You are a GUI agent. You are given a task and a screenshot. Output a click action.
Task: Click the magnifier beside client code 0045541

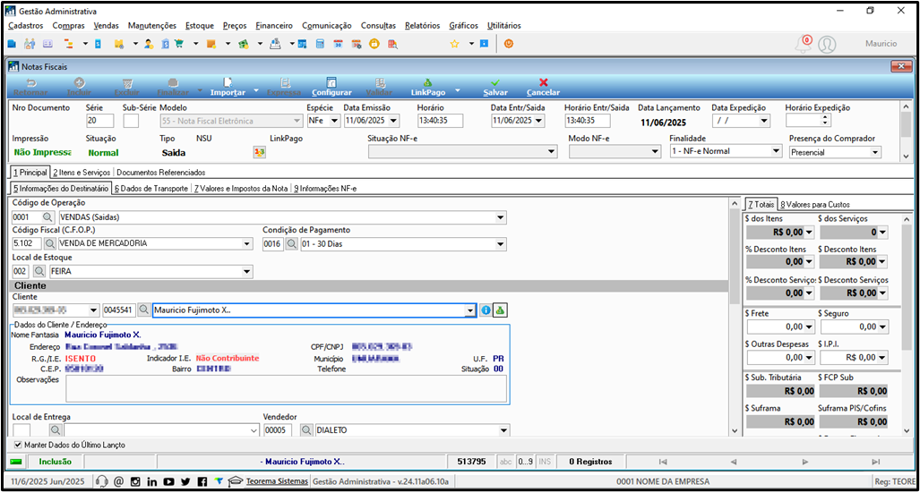click(x=143, y=310)
